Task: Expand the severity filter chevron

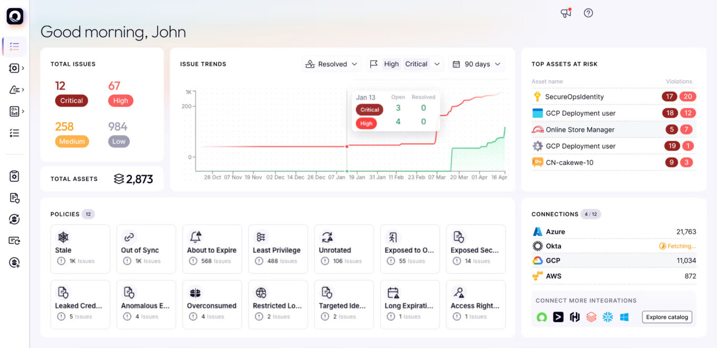Action: (437, 64)
